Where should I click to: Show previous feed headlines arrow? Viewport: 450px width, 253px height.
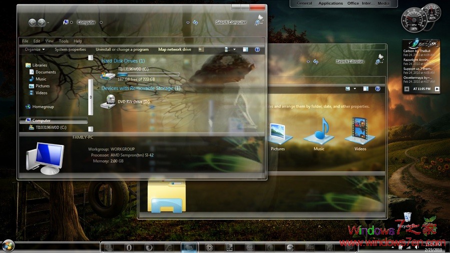(x=406, y=89)
